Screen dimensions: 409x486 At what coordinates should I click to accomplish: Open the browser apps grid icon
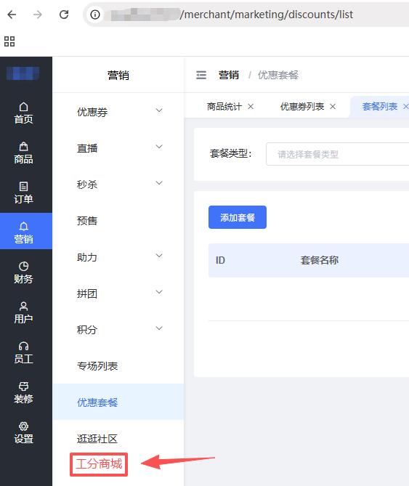pyautogui.click(x=9, y=41)
